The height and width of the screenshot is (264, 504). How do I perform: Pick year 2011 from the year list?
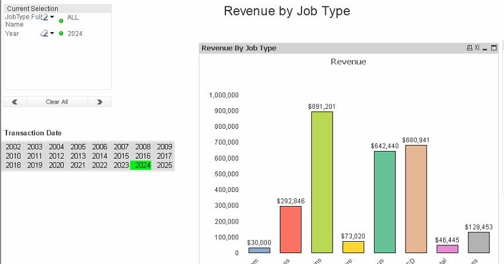coord(35,156)
